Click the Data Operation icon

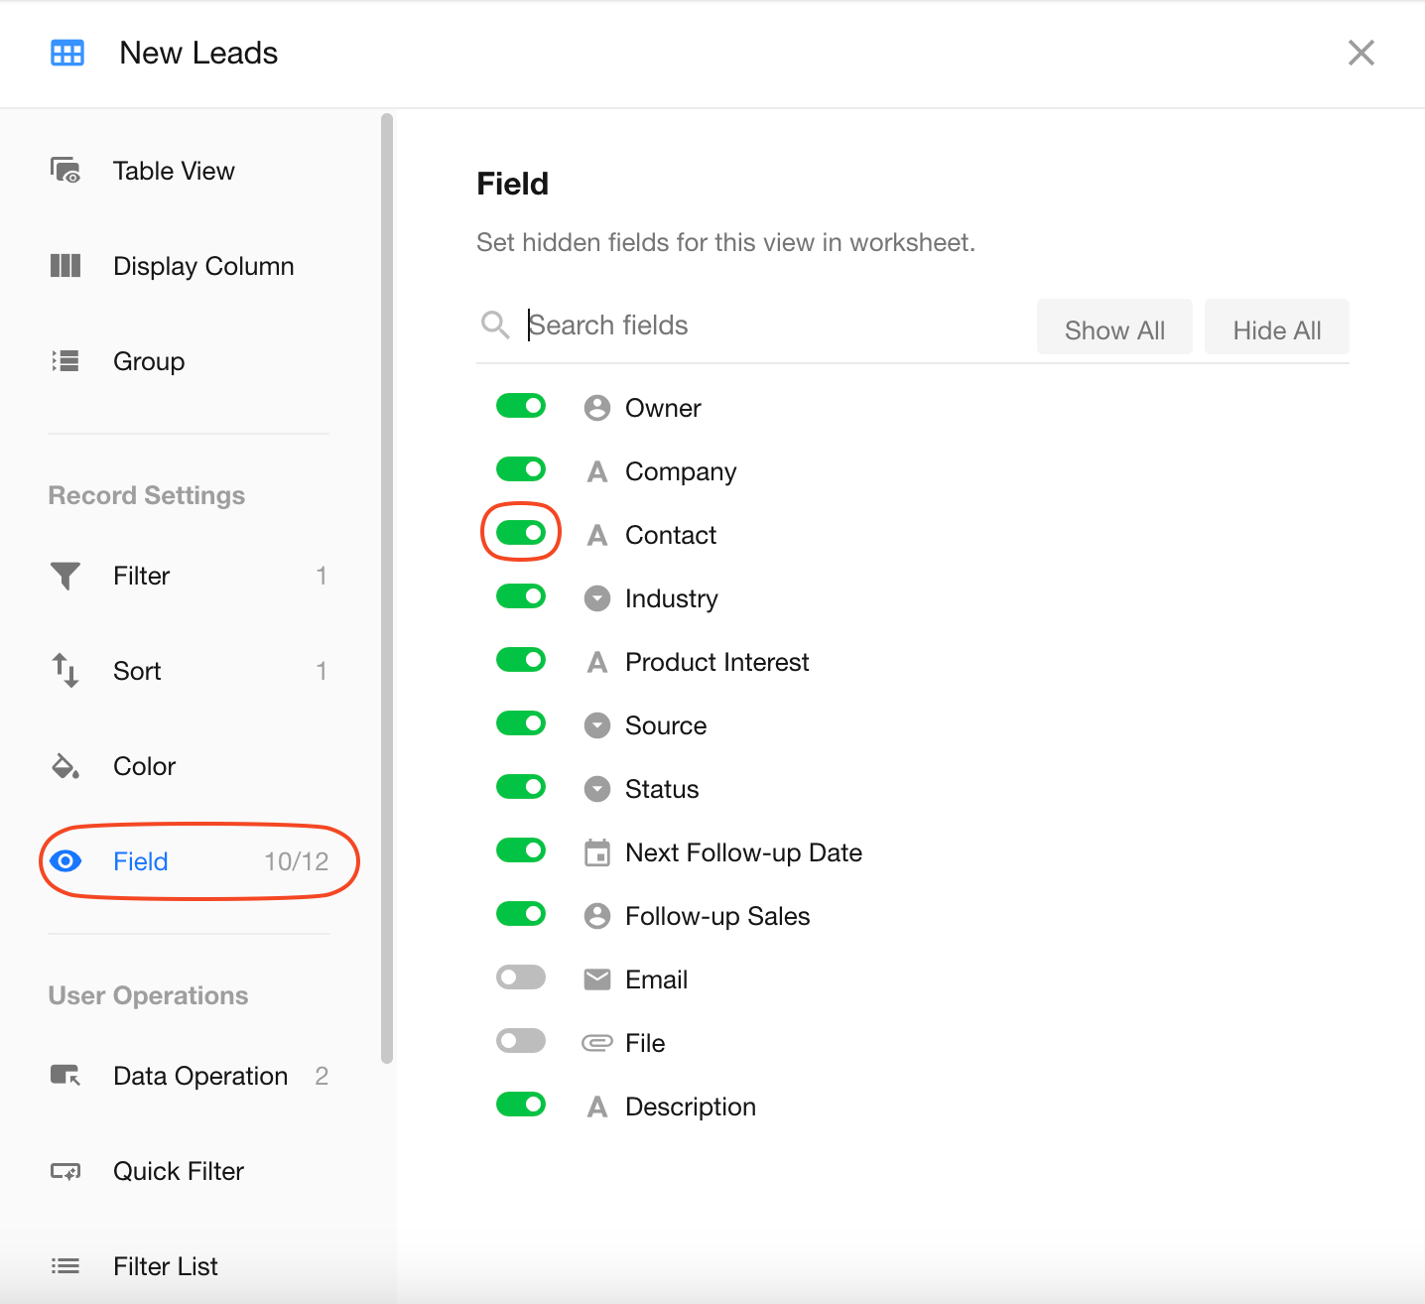pos(65,1076)
